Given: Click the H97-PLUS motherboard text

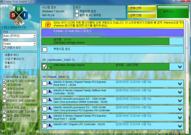Looking at the screenshot, I should coord(48,15).
